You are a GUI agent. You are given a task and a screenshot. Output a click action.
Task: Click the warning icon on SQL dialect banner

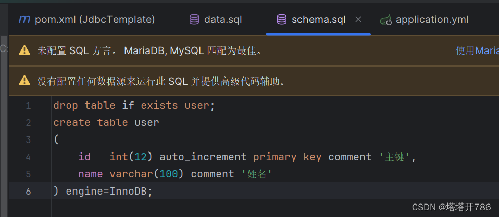24,50
